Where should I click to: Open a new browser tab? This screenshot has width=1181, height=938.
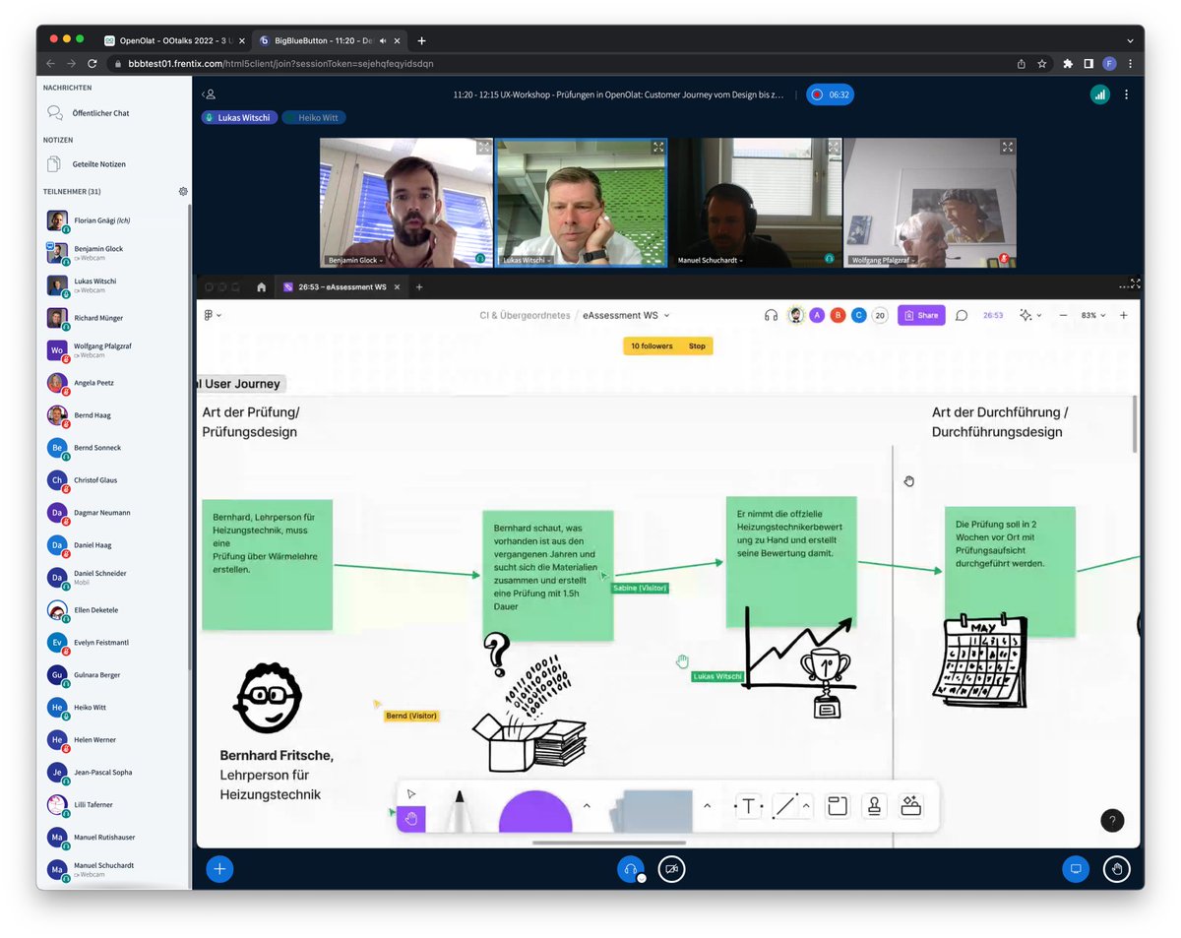[421, 40]
